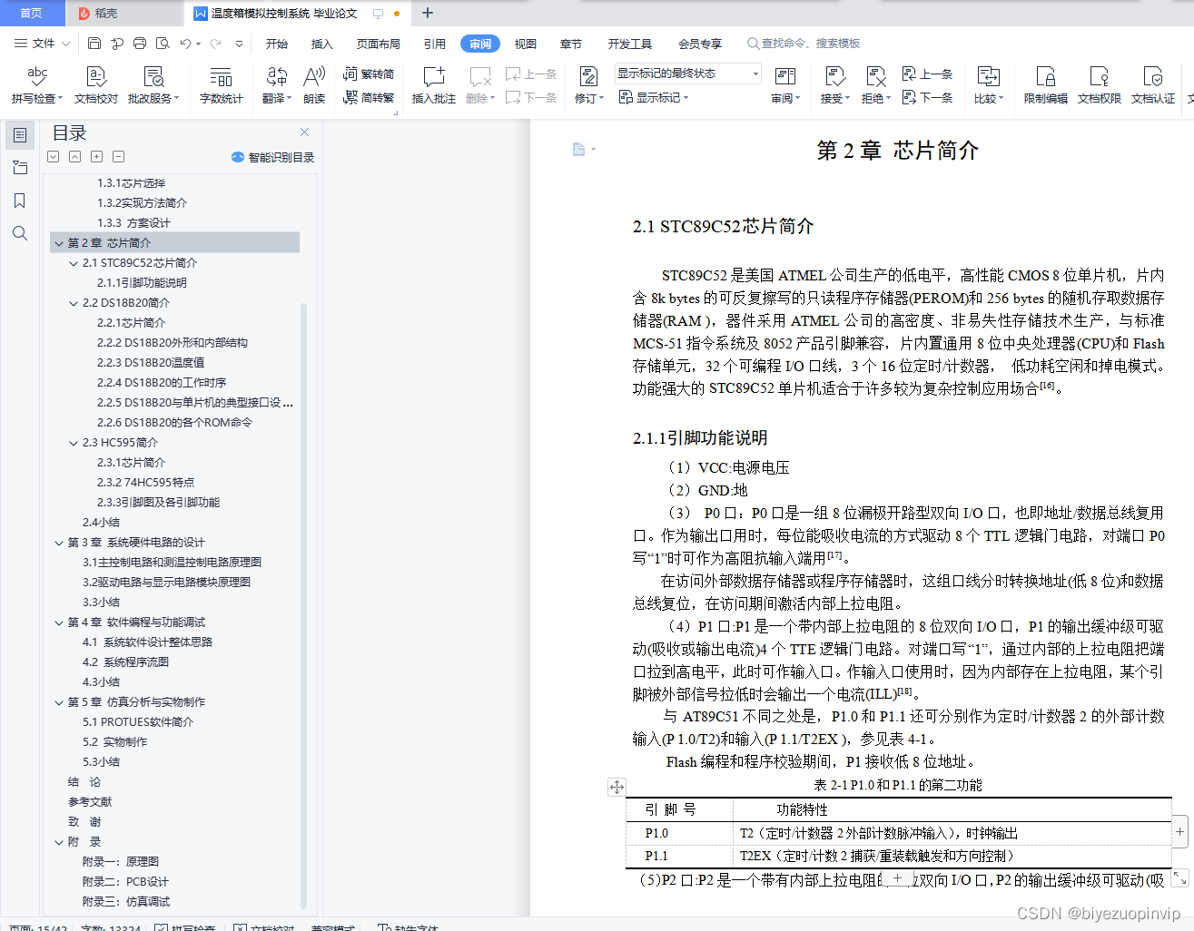
Task: Expand the 2.2 DS18B20简介 outline entry
Action: pos(73,302)
